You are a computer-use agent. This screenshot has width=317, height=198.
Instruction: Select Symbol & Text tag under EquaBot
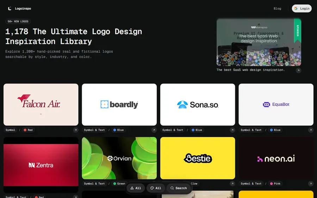[x=251, y=130]
